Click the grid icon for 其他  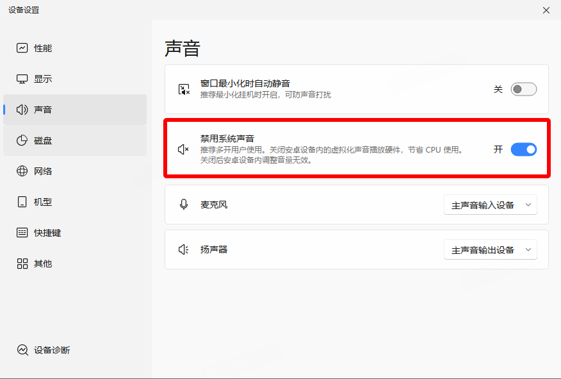22,264
